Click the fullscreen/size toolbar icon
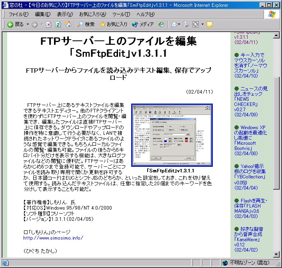The height and width of the screenshot is (268, 282). pyautogui.click(x=196, y=24)
